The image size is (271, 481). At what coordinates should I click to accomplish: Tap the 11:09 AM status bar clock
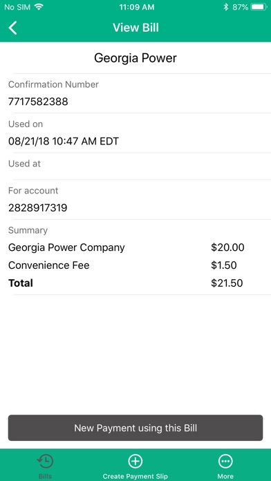coord(137,7)
